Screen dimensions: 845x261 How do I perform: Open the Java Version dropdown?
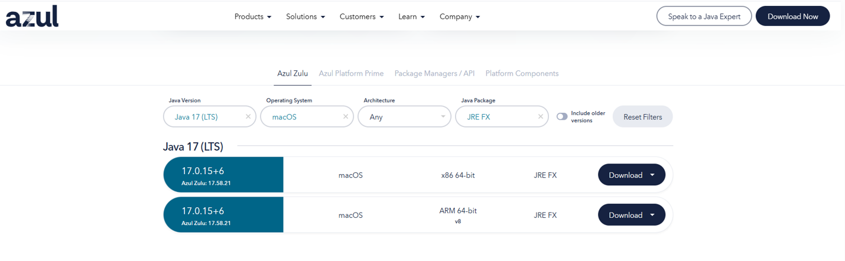[x=204, y=117]
